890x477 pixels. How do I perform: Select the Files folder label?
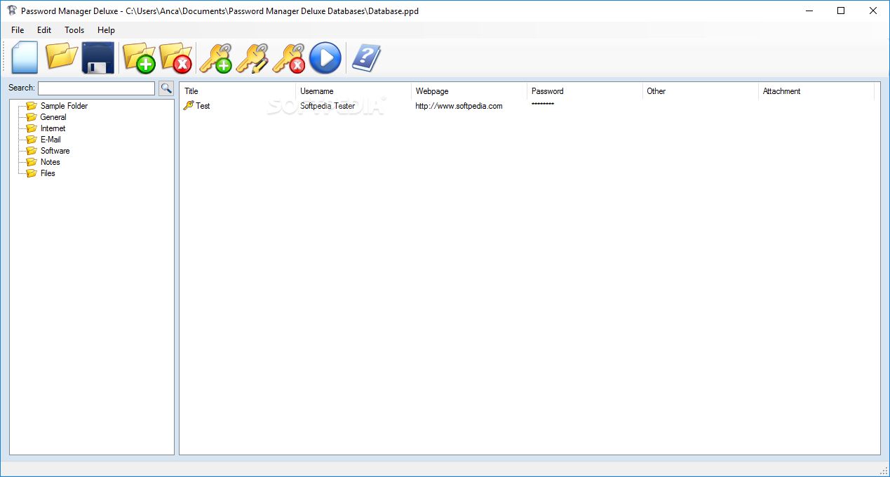tap(48, 173)
